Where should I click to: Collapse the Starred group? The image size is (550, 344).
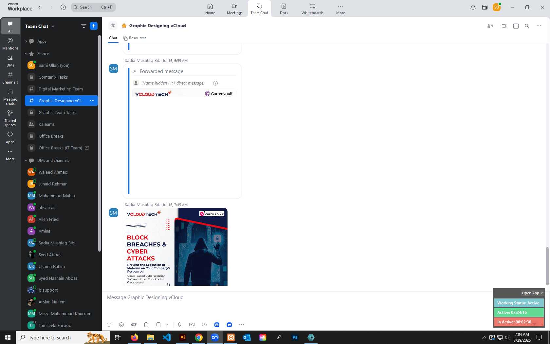click(26, 54)
